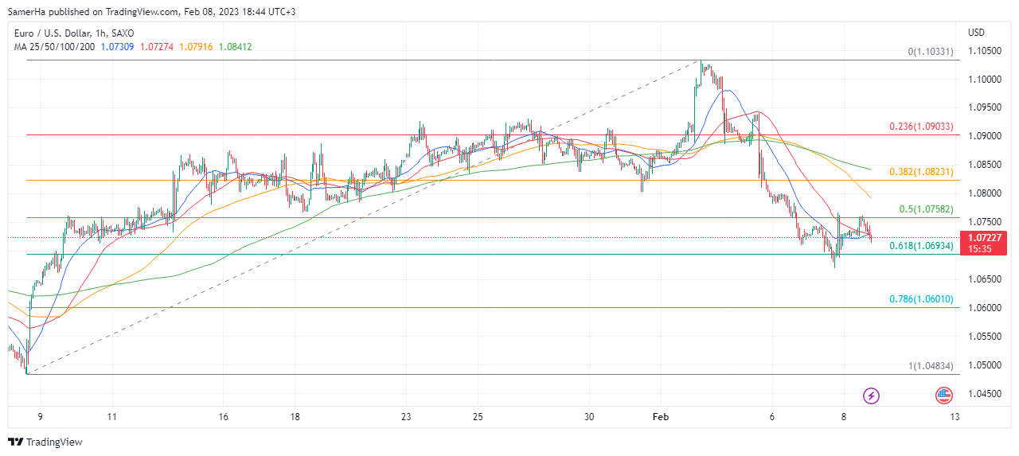1019x456 pixels.
Task: Click the 0 (1.10331) Fibonacci top label
Action: pos(930,52)
